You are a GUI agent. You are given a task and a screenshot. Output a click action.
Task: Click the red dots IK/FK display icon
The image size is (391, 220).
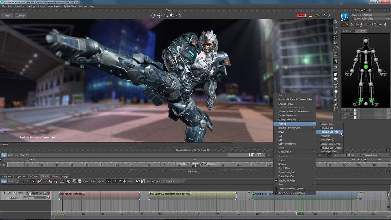[343, 25]
